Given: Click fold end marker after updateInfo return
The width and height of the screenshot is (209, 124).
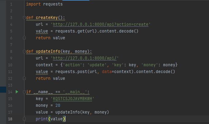Looking at the screenshot, I should click(24, 79).
